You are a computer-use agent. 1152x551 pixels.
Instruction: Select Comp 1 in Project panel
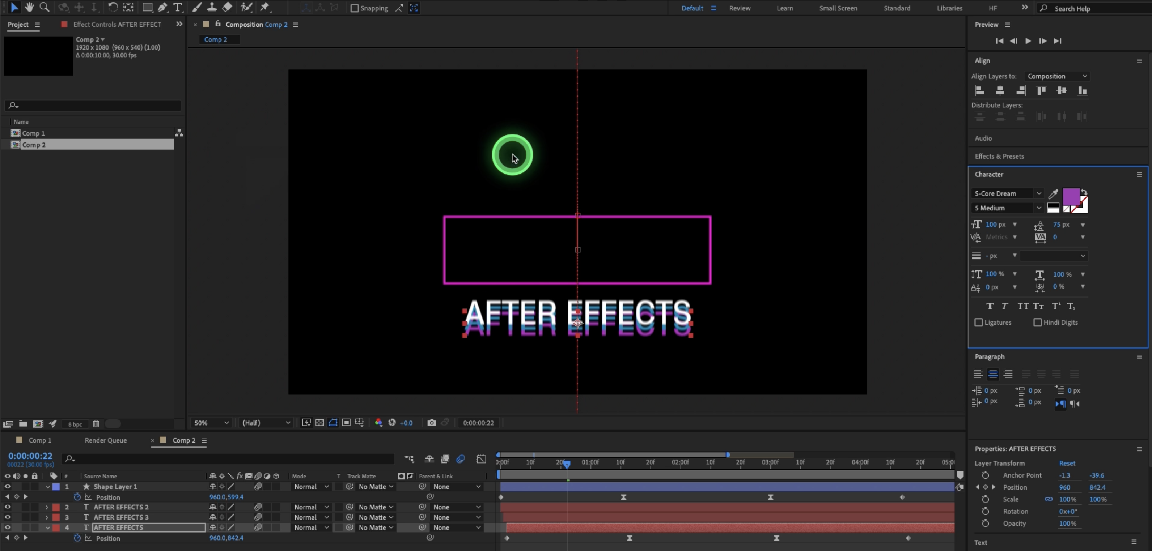[34, 133]
